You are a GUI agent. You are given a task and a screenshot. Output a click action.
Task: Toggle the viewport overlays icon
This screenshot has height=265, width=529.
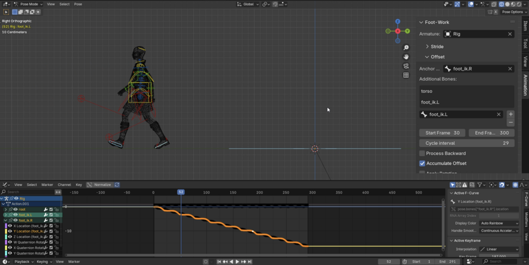[471, 4]
